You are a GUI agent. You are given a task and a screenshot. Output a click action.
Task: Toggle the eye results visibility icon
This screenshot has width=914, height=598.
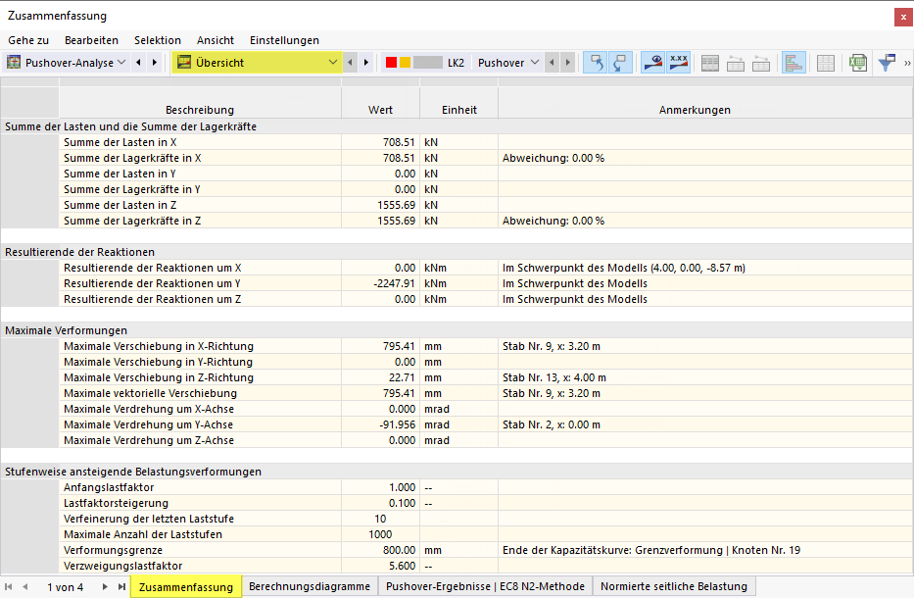[652, 63]
